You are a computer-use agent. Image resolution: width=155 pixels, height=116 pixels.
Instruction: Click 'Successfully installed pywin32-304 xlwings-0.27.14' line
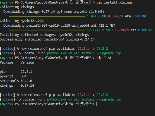47,39
